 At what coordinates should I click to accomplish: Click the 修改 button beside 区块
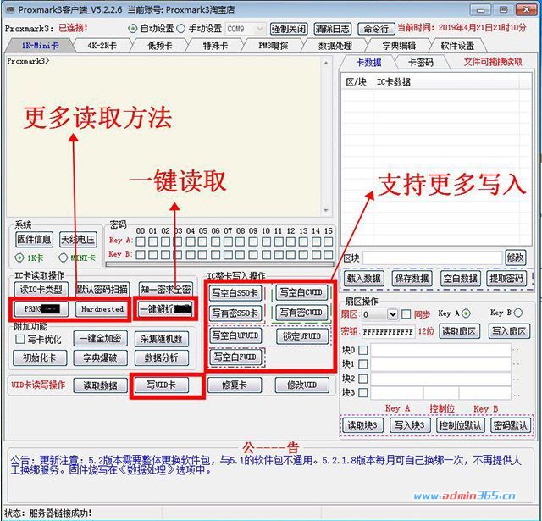[515, 258]
